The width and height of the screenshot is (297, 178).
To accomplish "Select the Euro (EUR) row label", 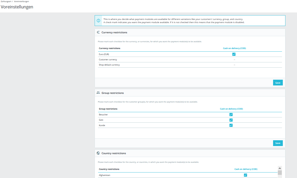I will [104, 54].
